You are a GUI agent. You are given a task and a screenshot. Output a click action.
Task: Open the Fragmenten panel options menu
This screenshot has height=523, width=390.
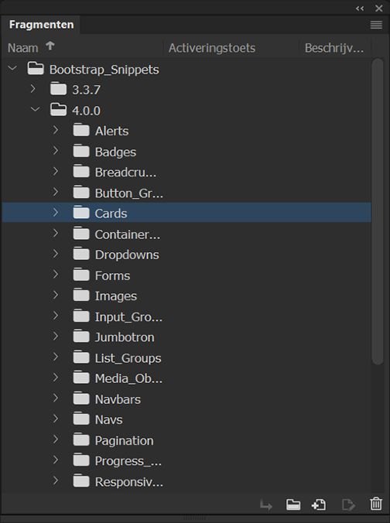tap(376, 25)
